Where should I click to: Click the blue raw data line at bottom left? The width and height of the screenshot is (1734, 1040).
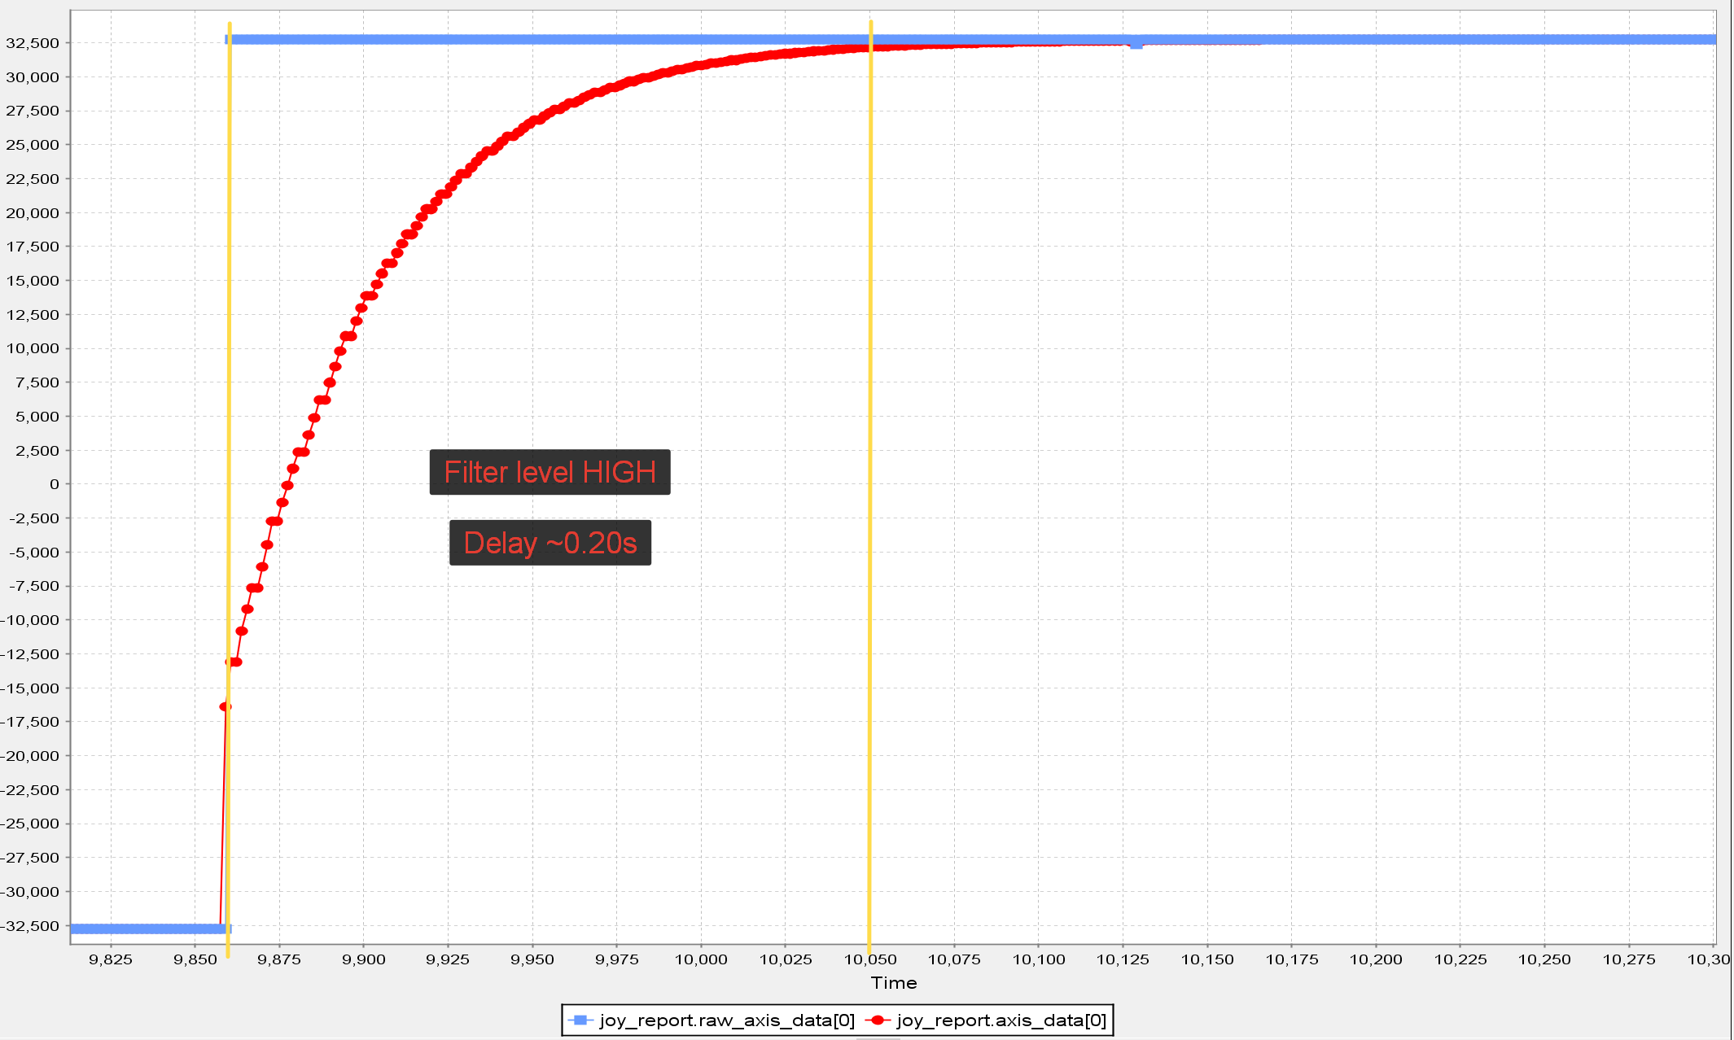(147, 929)
